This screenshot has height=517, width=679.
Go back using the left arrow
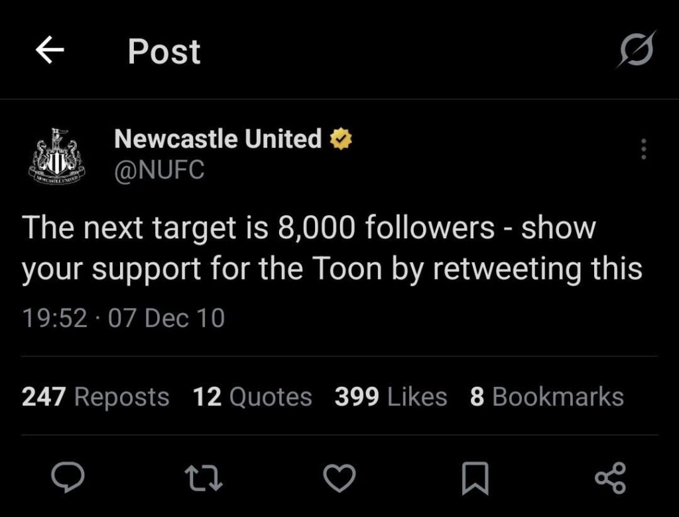(x=50, y=50)
